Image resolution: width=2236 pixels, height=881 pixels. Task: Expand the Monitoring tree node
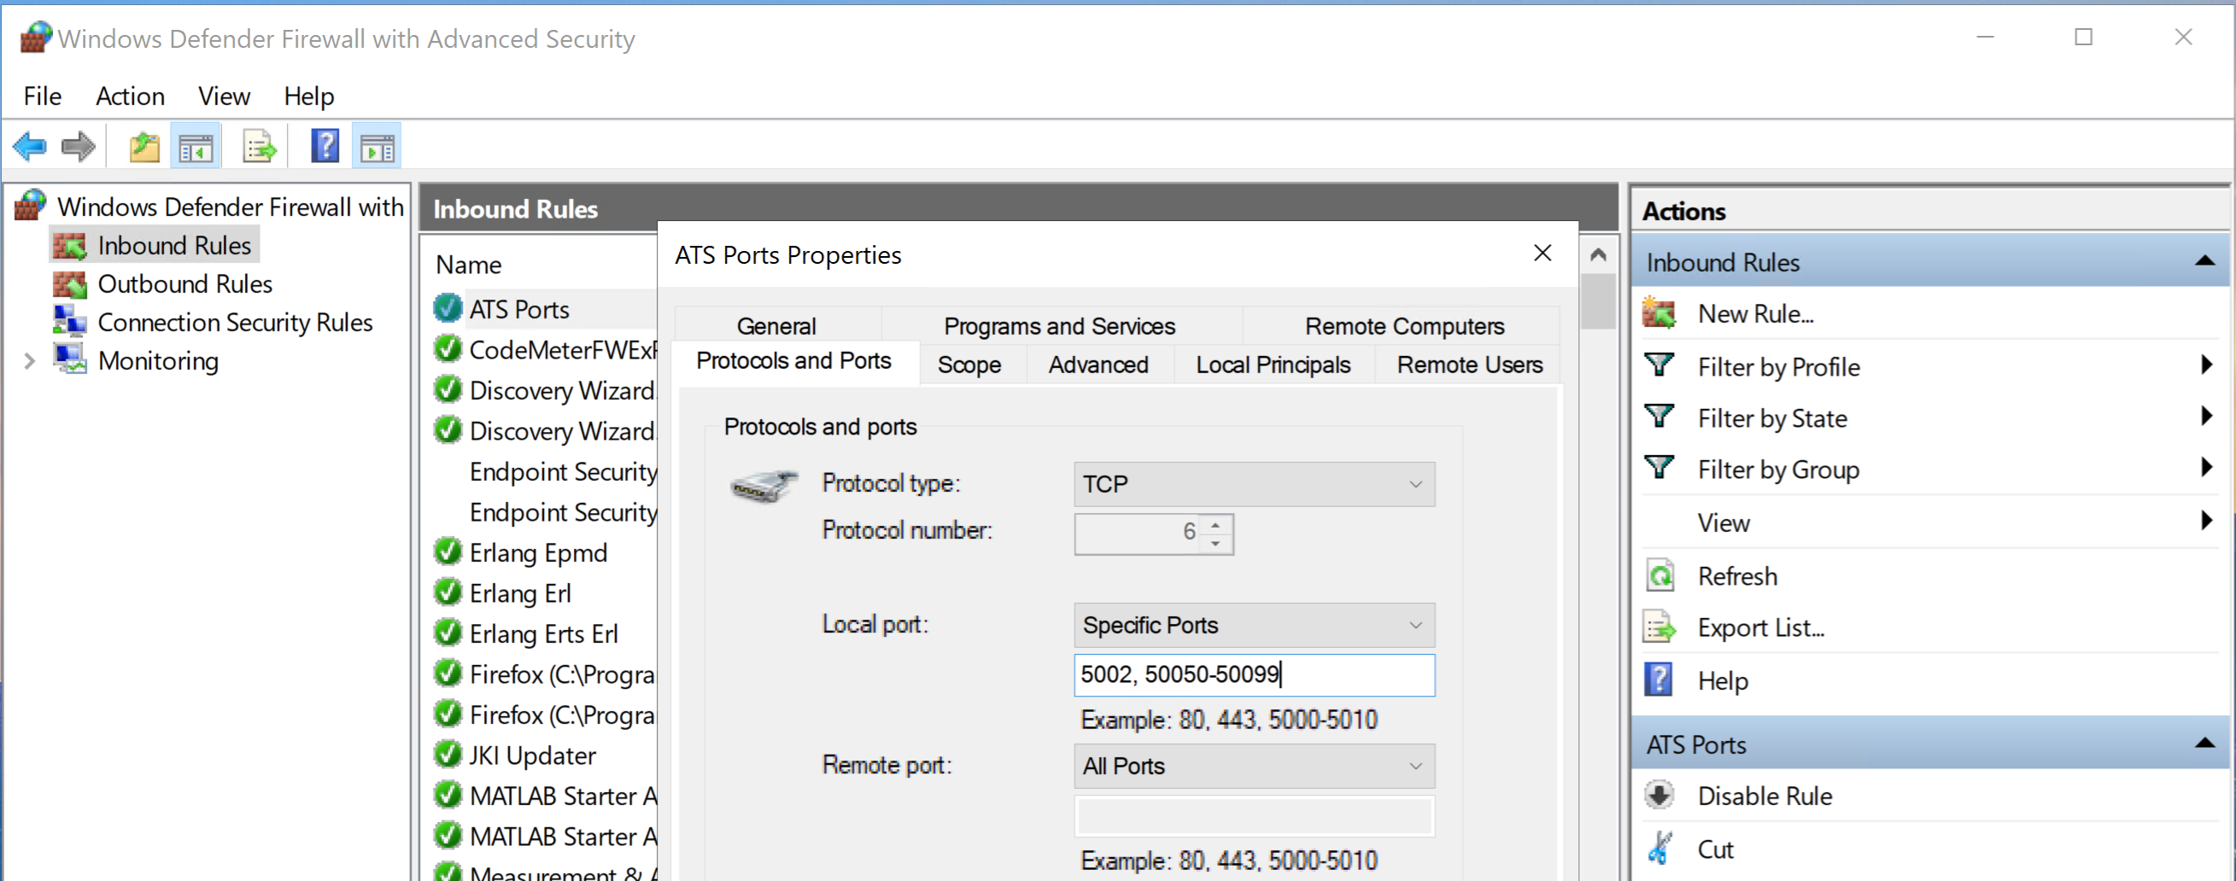[30, 360]
